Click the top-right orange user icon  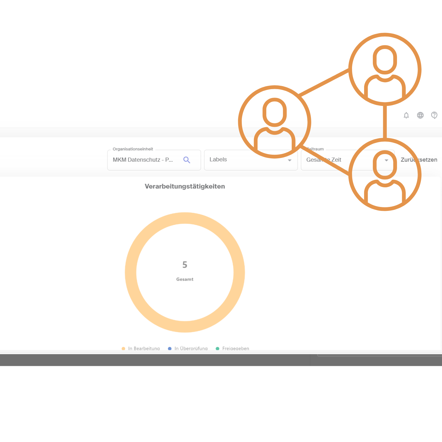tap(385, 69)
